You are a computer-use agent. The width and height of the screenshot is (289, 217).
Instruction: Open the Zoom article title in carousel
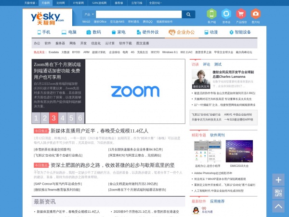[x=57, y=71]
